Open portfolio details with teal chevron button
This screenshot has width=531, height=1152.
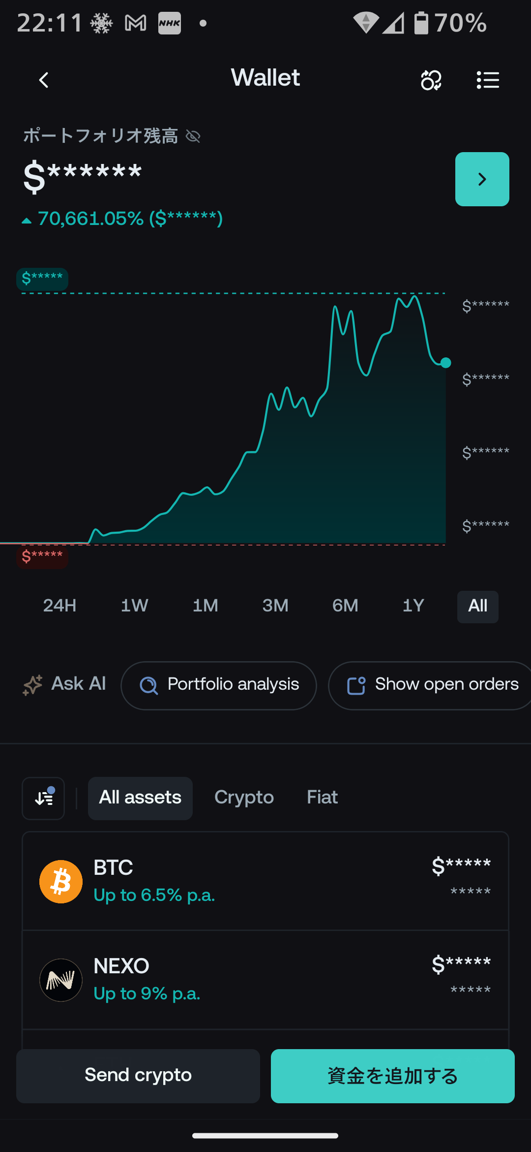click(482, 179)
